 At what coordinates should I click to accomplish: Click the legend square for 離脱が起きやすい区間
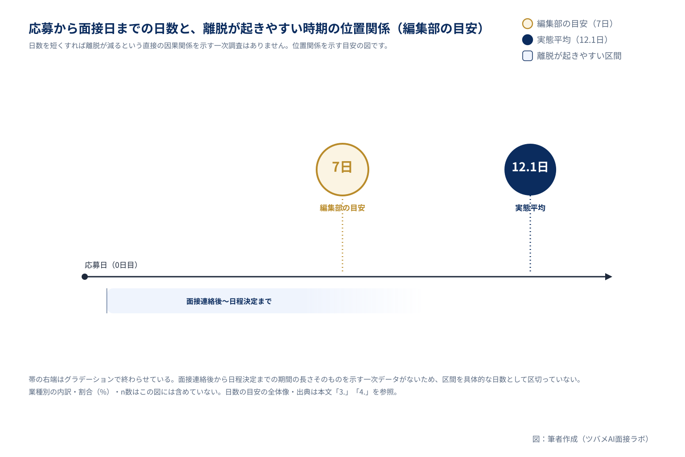(528, 56)
